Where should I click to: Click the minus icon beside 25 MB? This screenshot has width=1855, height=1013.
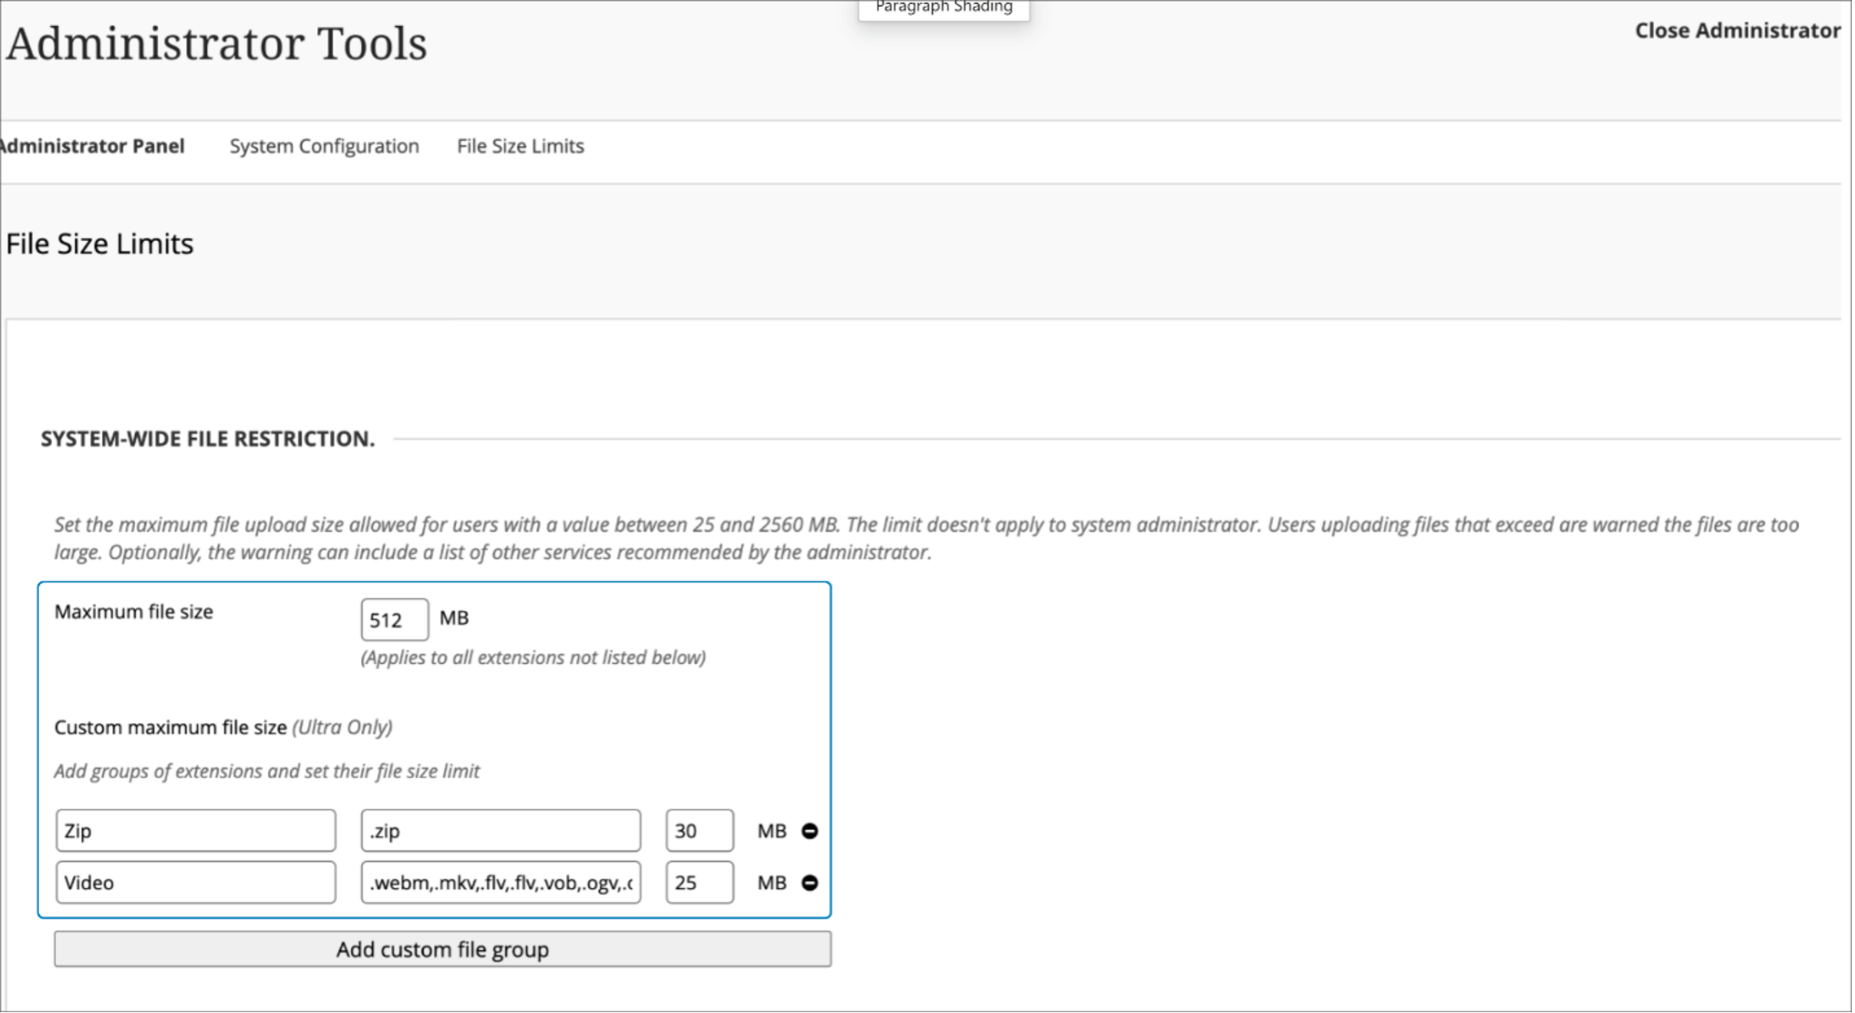click(x=809, y=883)
